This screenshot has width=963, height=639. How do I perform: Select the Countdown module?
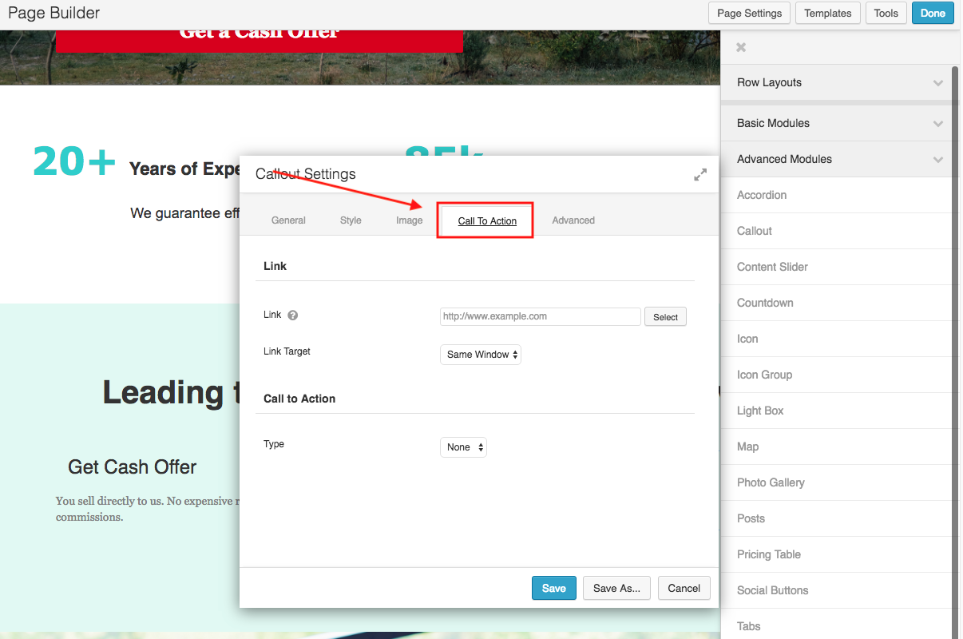click(x=837, y=303)
